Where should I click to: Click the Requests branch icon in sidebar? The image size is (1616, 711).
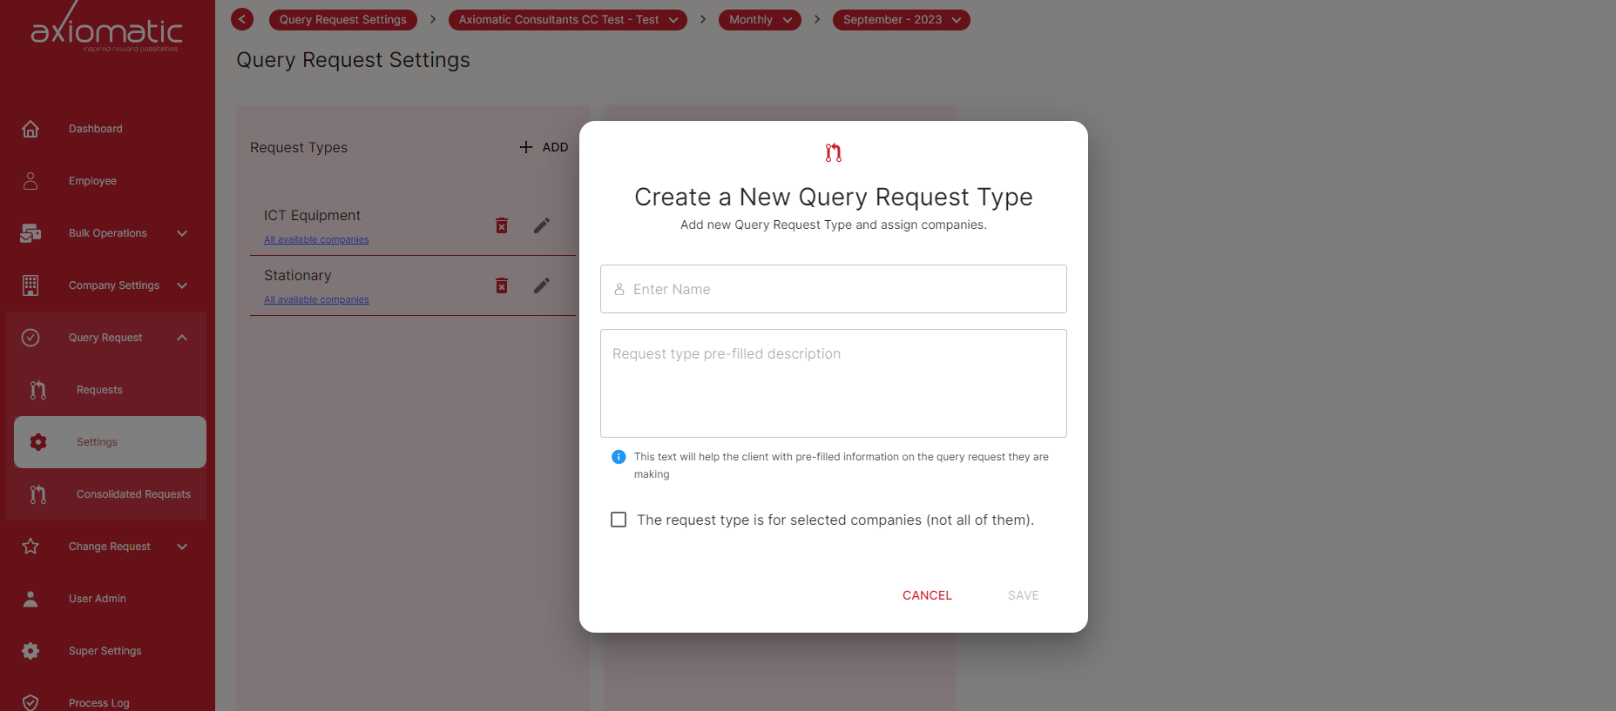coord(38,390)
